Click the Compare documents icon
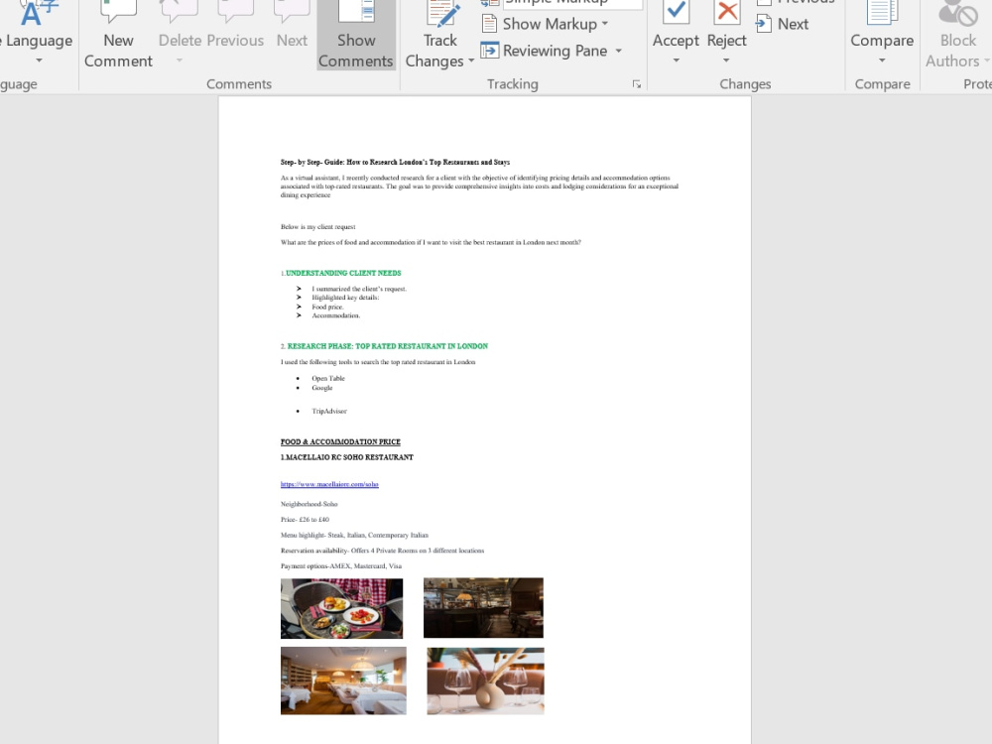 [882, 13]
